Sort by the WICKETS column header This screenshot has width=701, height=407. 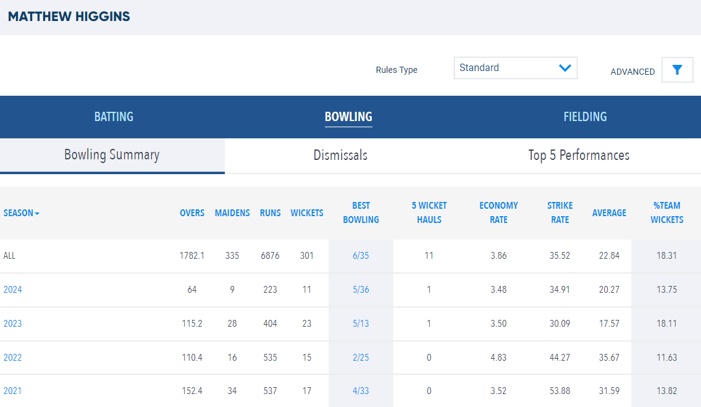coord(307,213)
